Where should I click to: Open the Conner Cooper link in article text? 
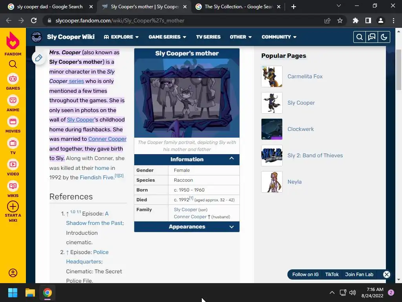click(107, 139)
